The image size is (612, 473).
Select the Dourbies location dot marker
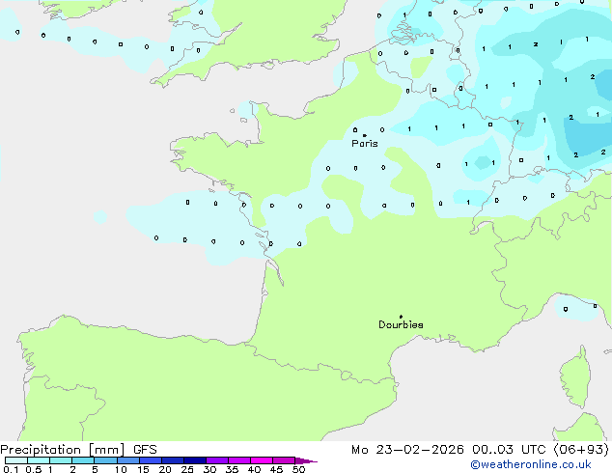401,317
